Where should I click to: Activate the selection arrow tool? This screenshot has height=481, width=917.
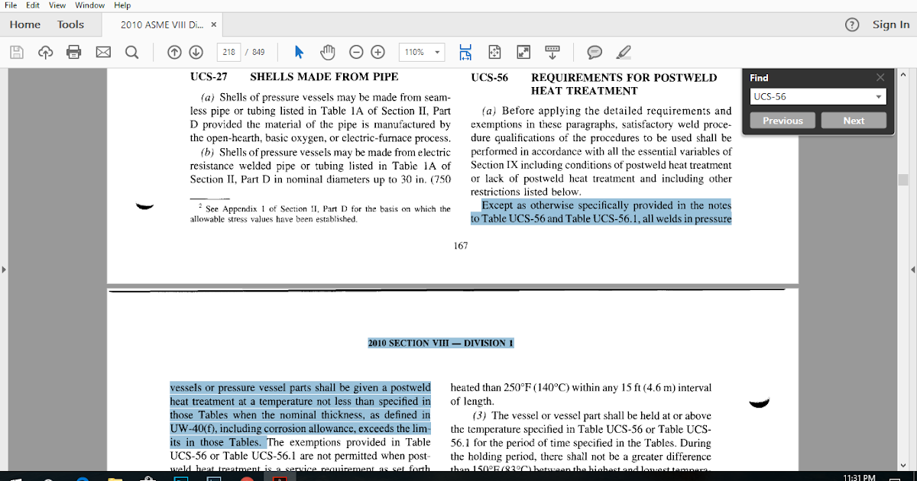point(299,52)
